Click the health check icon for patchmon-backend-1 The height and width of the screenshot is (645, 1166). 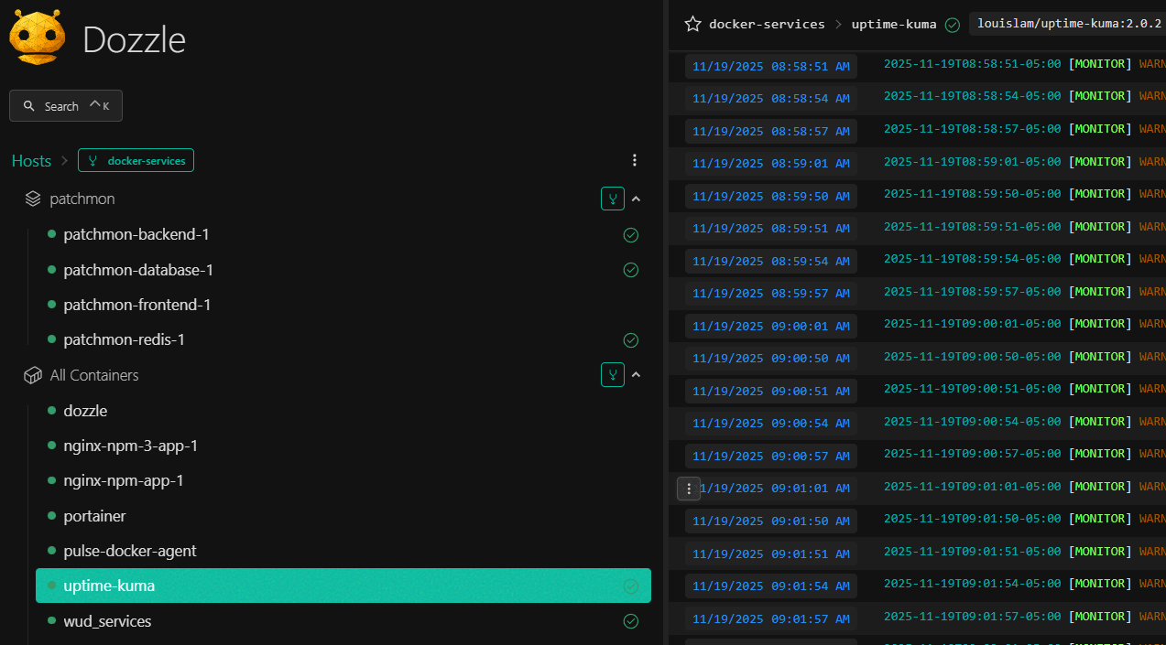point(631,235)
